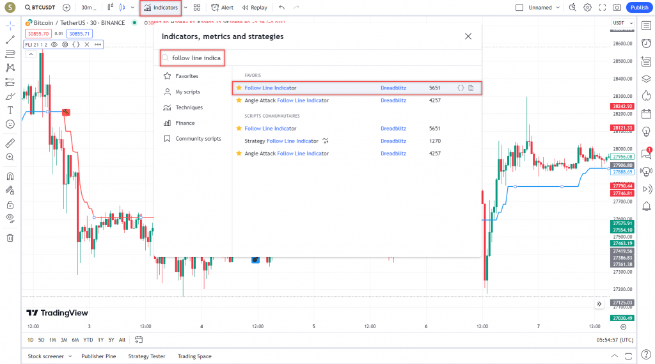Toggle lock all drawing tools

10,205
